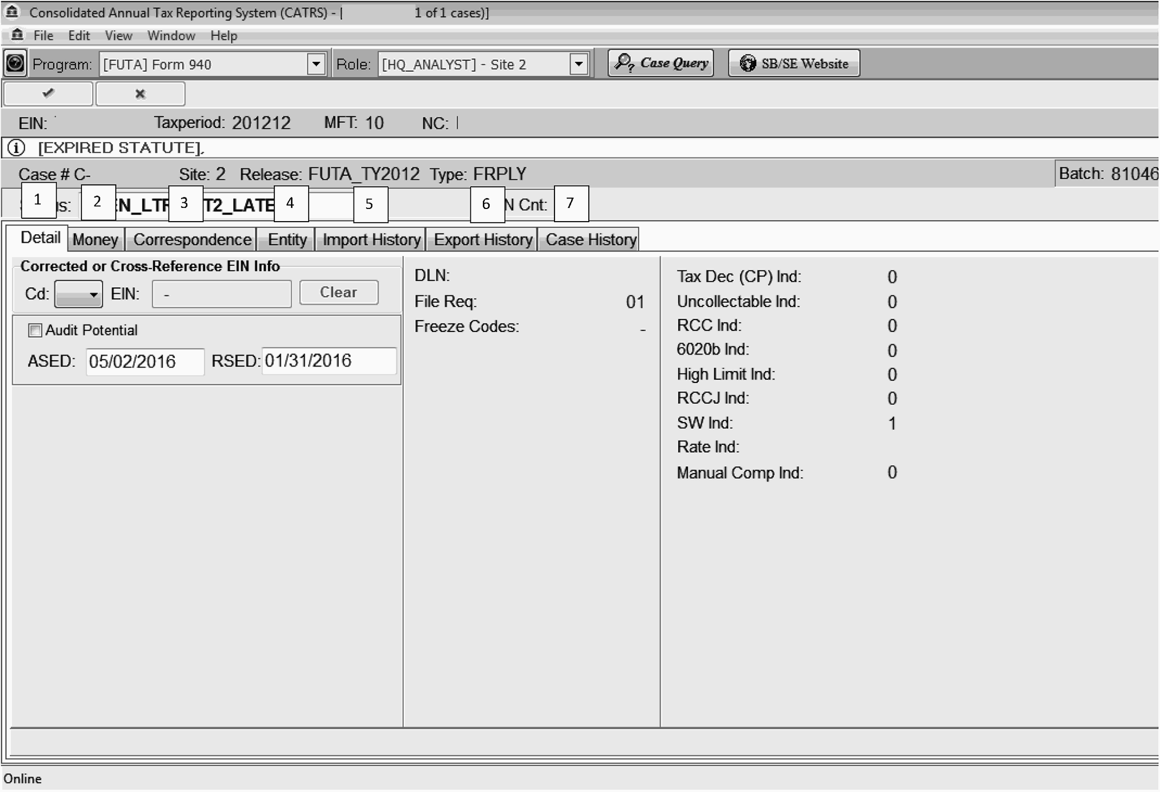The image size is (1160, 792).
Task: Switch to the Money tab
Action: tap(95, 239)
